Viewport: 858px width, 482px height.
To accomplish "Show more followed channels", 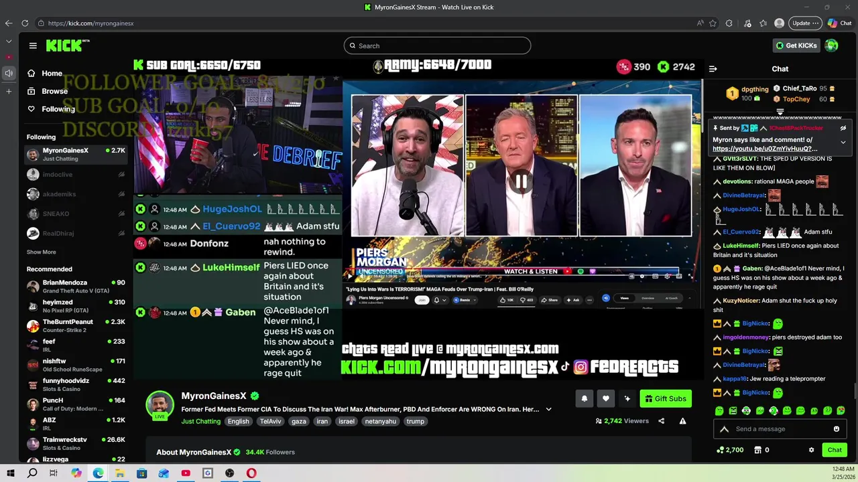I will click(x=41, y=252).
